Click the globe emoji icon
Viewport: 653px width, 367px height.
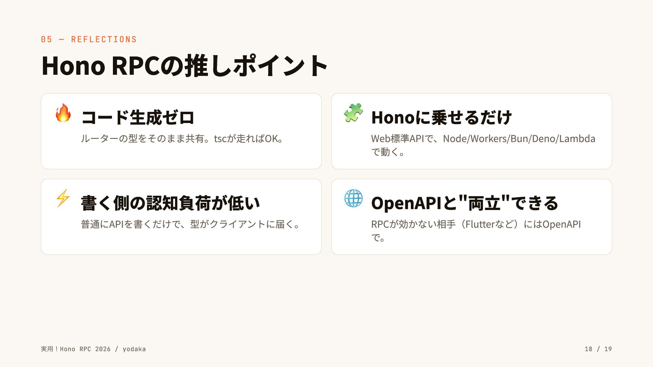[353, 198]
